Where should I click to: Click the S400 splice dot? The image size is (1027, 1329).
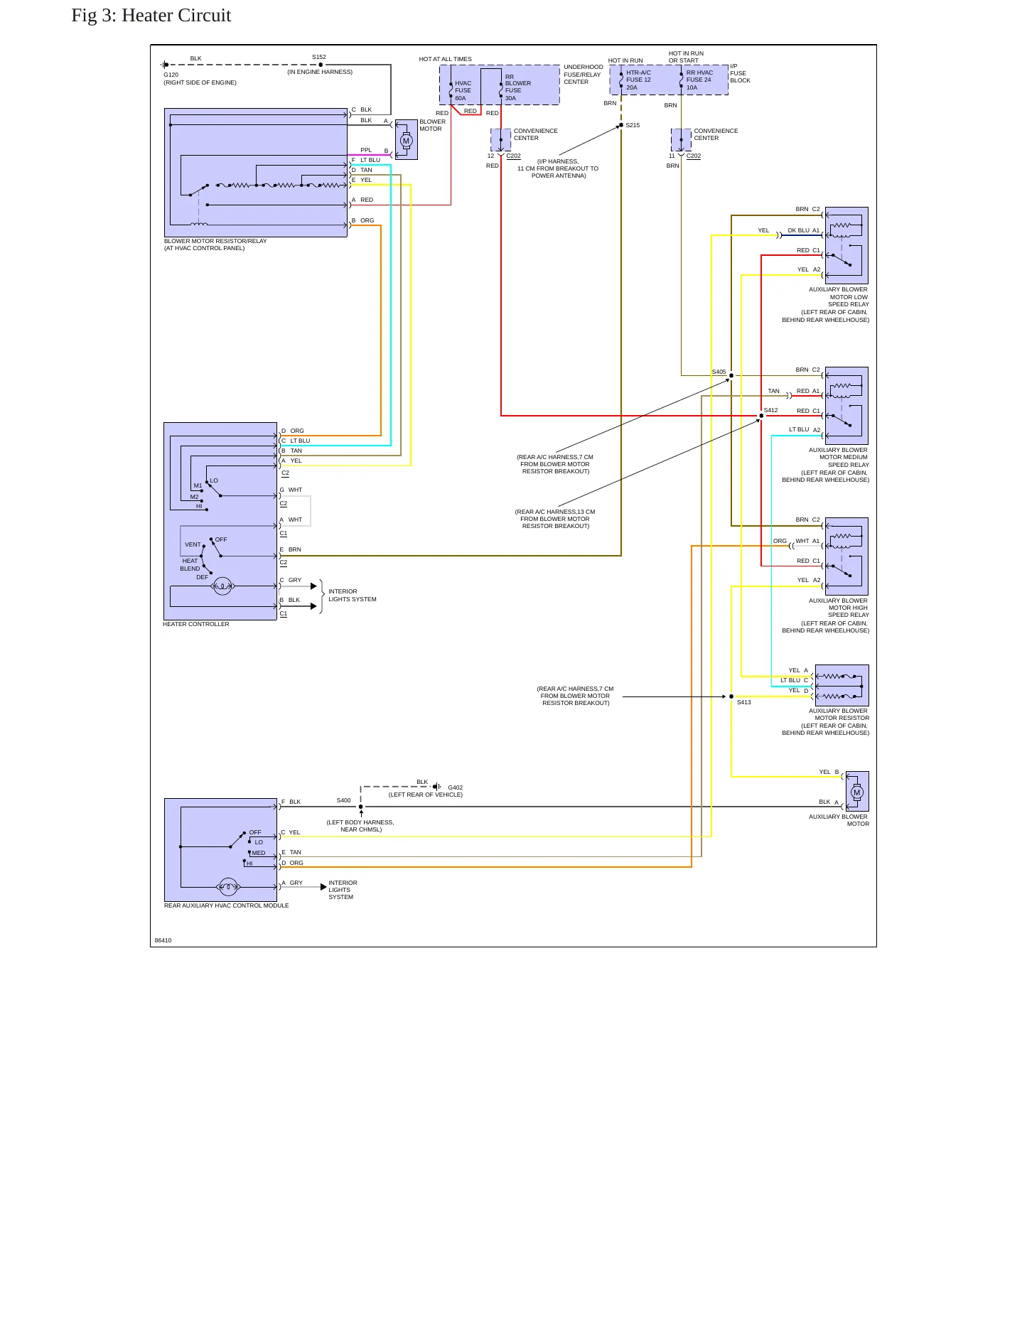(x=361, y=807)
